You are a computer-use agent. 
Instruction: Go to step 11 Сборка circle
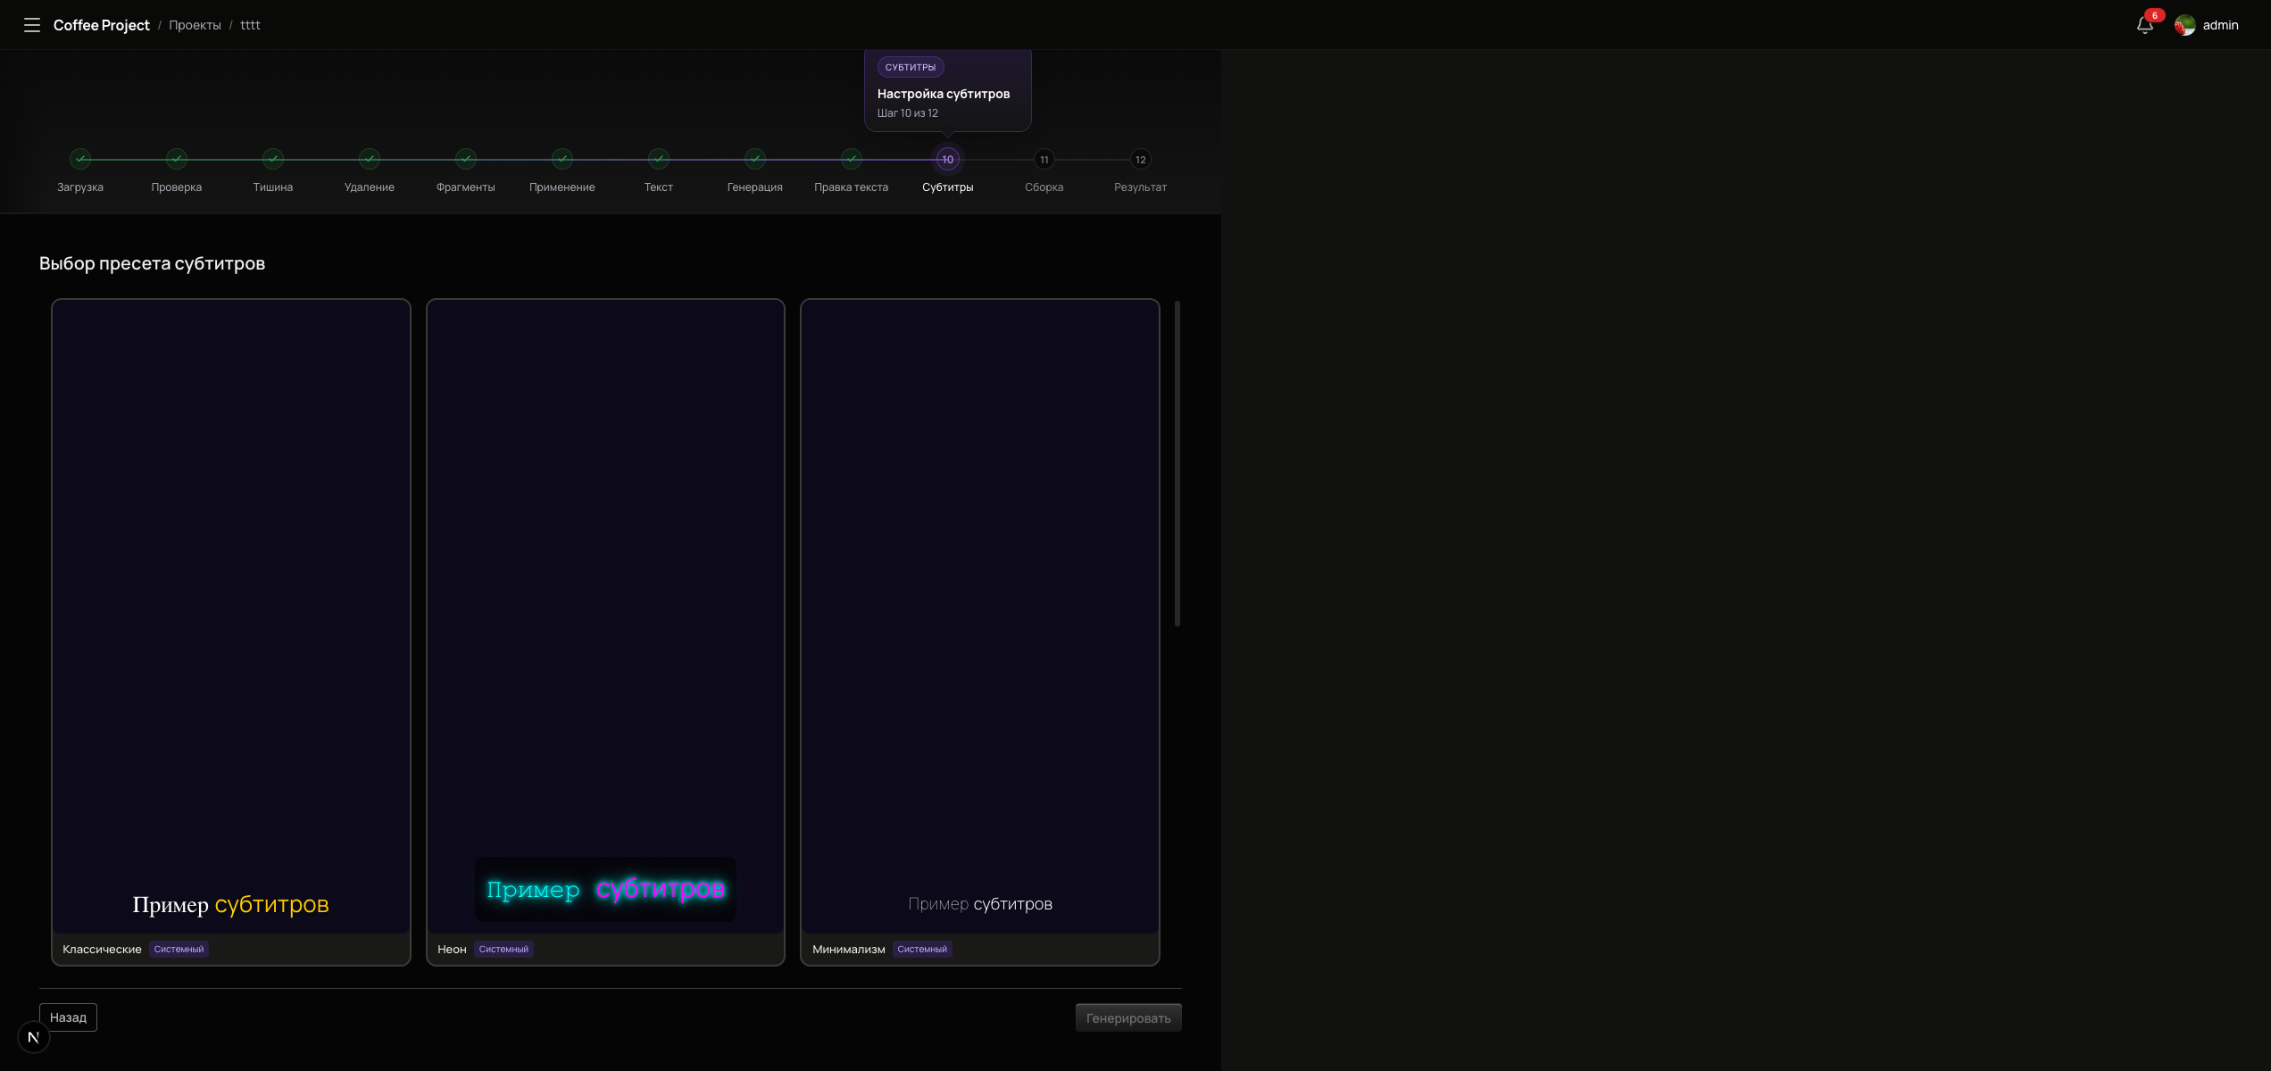(1044, 160)
